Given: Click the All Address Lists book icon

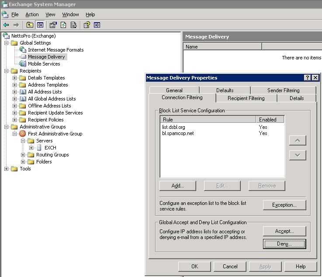Looking at the screenshot, I should [23, 92].
